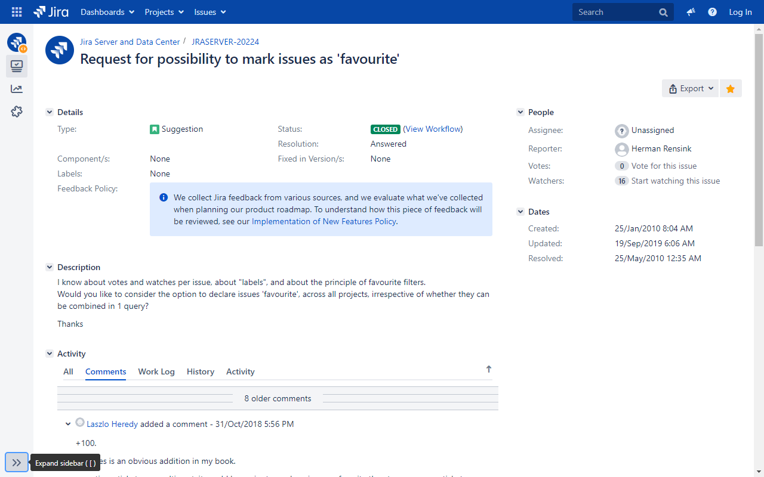Viewport: 764px width, 477px height.
Task: Open Jira Server and Data Center link
Action: pos(130,42)
